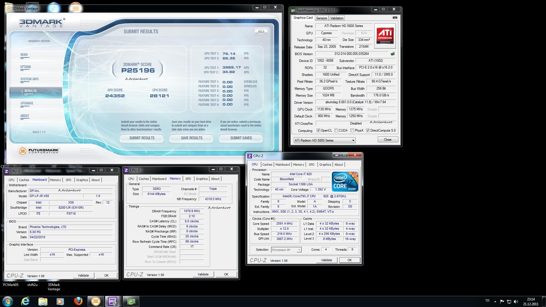Click SAVE RESULTS button
The width and height of the screenshot is (546, 307).
click(191, 138)
